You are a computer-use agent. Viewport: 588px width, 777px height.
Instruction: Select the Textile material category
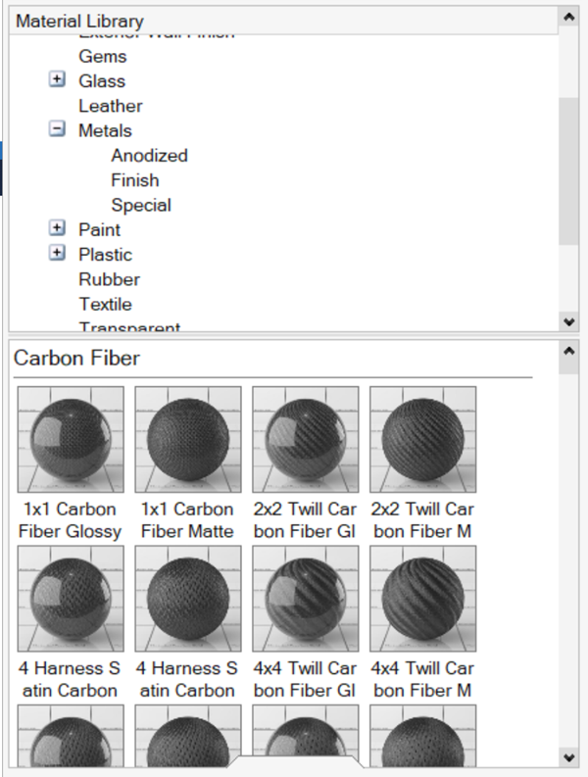[105, 305]
